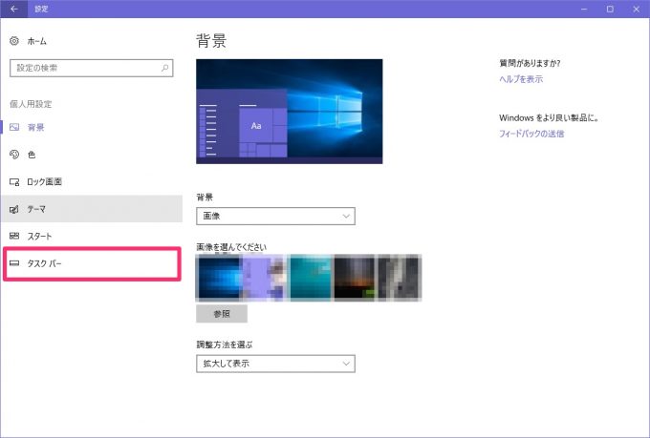This screenshot has width=650, height=438.
Task: Open the テーマ section
Action: click(x=91, y=209)
